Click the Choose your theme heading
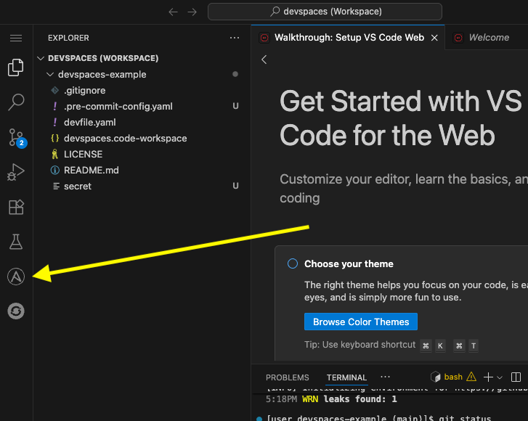Viewport: 528px width, 421px height. pos(349,263)
